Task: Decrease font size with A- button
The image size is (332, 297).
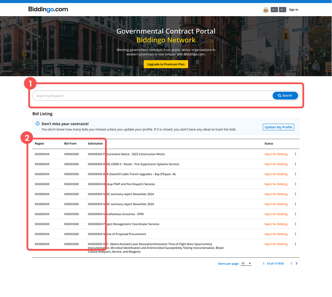Action: click(282, 10)
